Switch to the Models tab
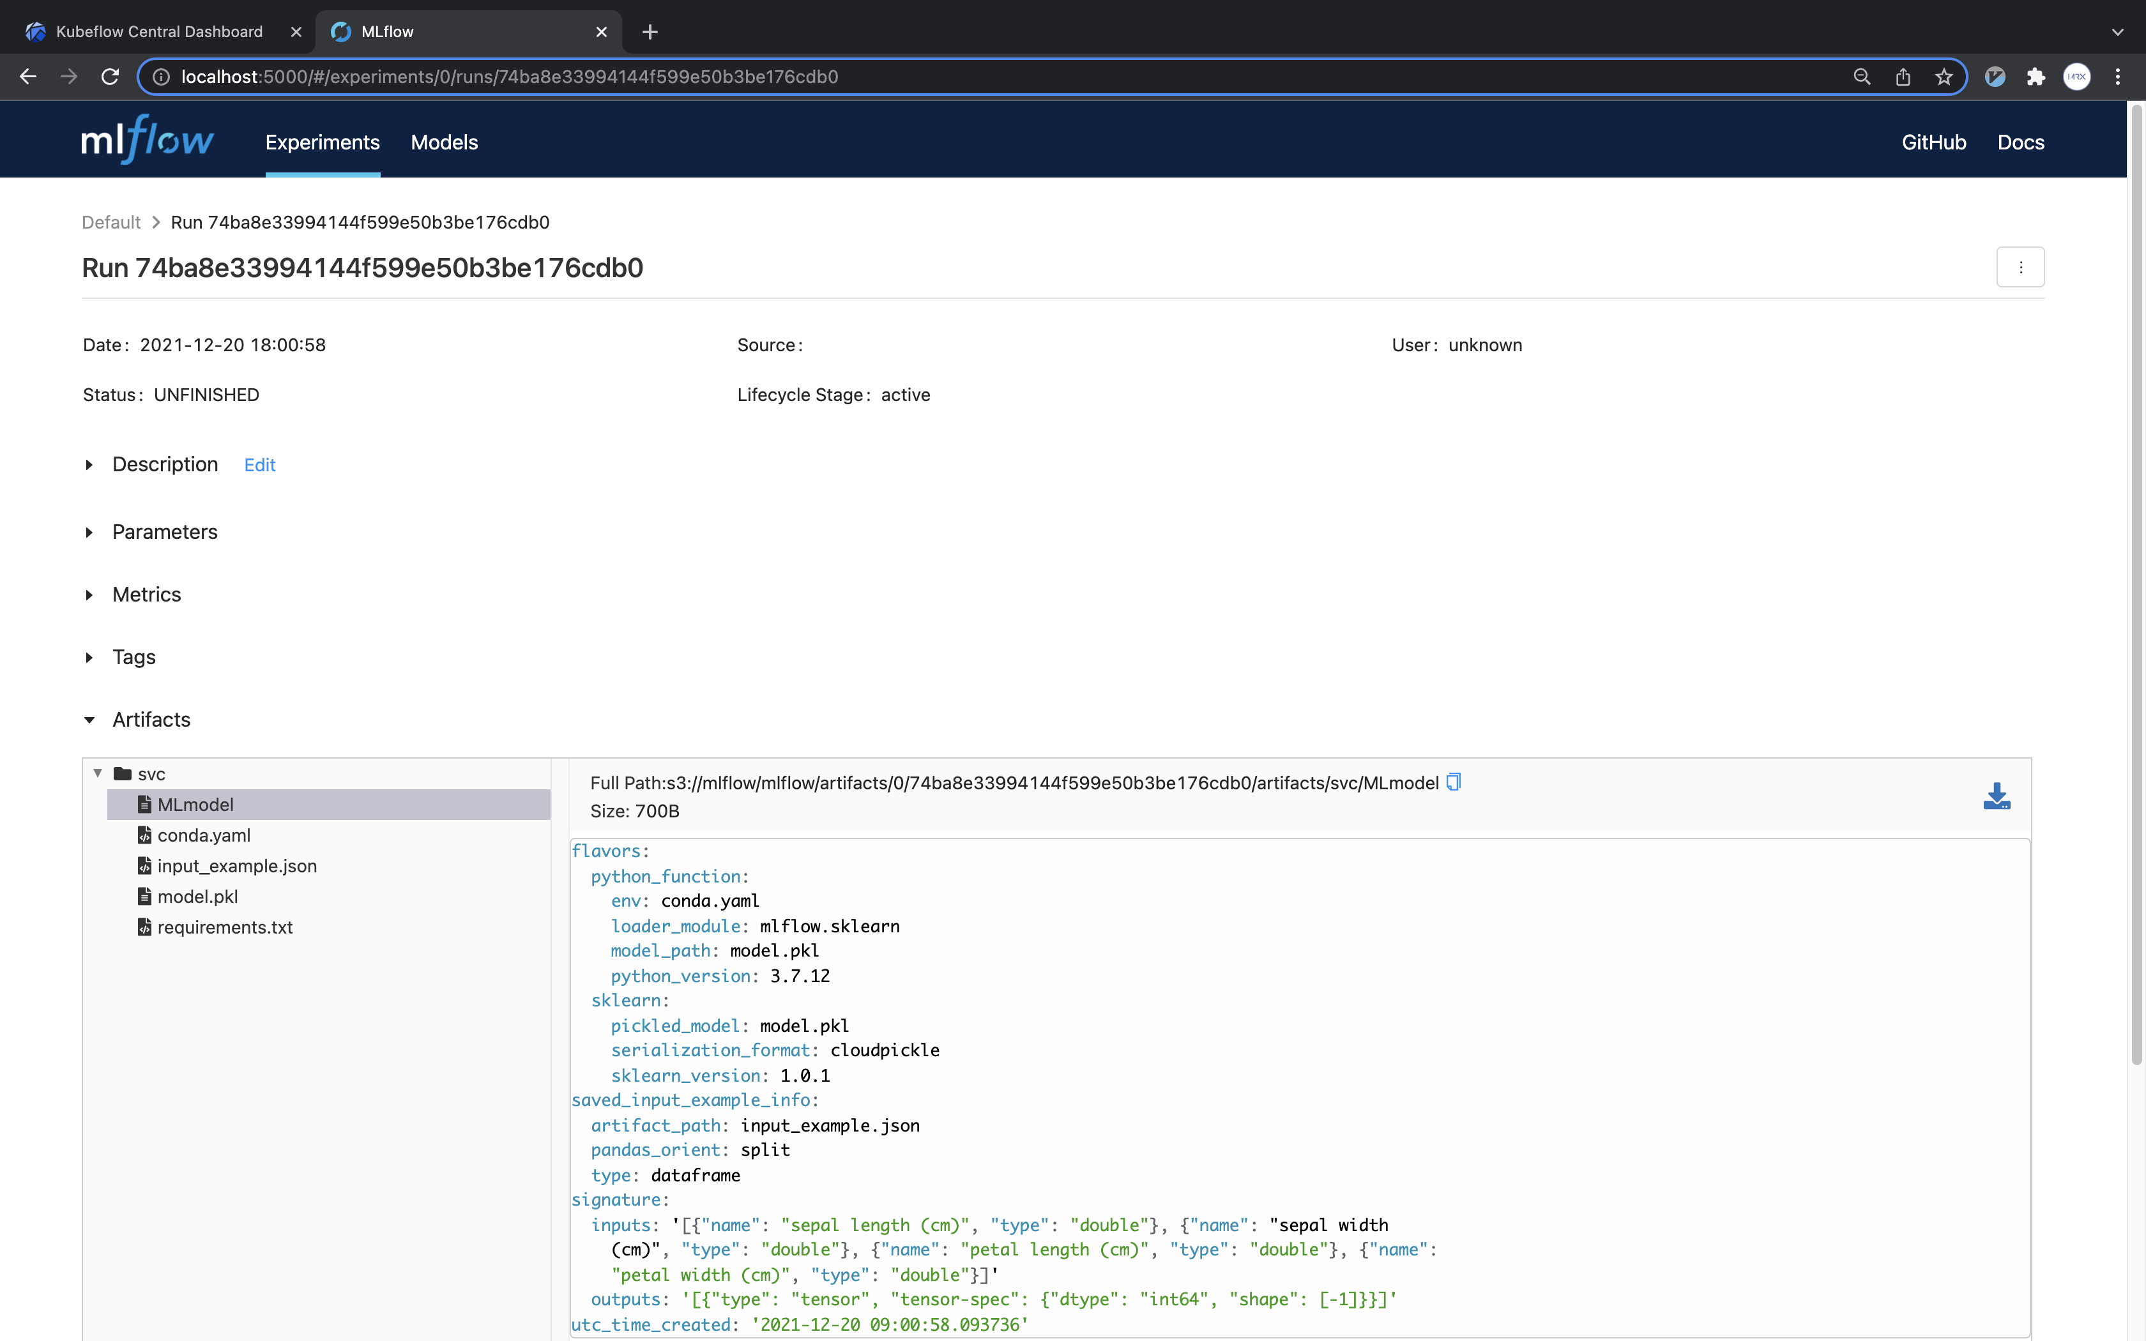 [x=445, y=142]
